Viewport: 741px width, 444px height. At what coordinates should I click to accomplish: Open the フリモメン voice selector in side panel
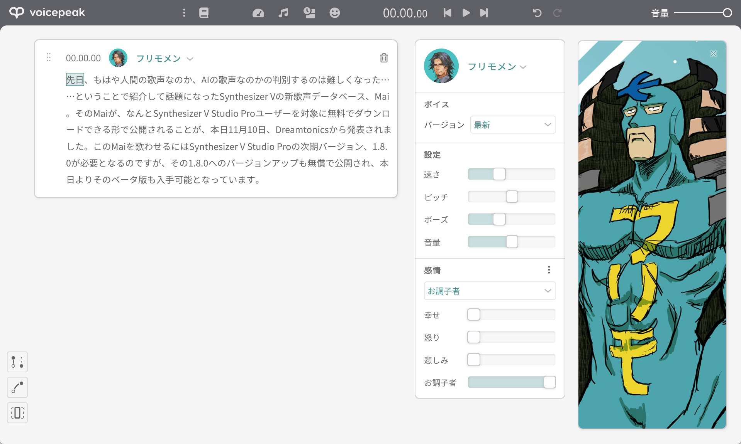[497, 67]
